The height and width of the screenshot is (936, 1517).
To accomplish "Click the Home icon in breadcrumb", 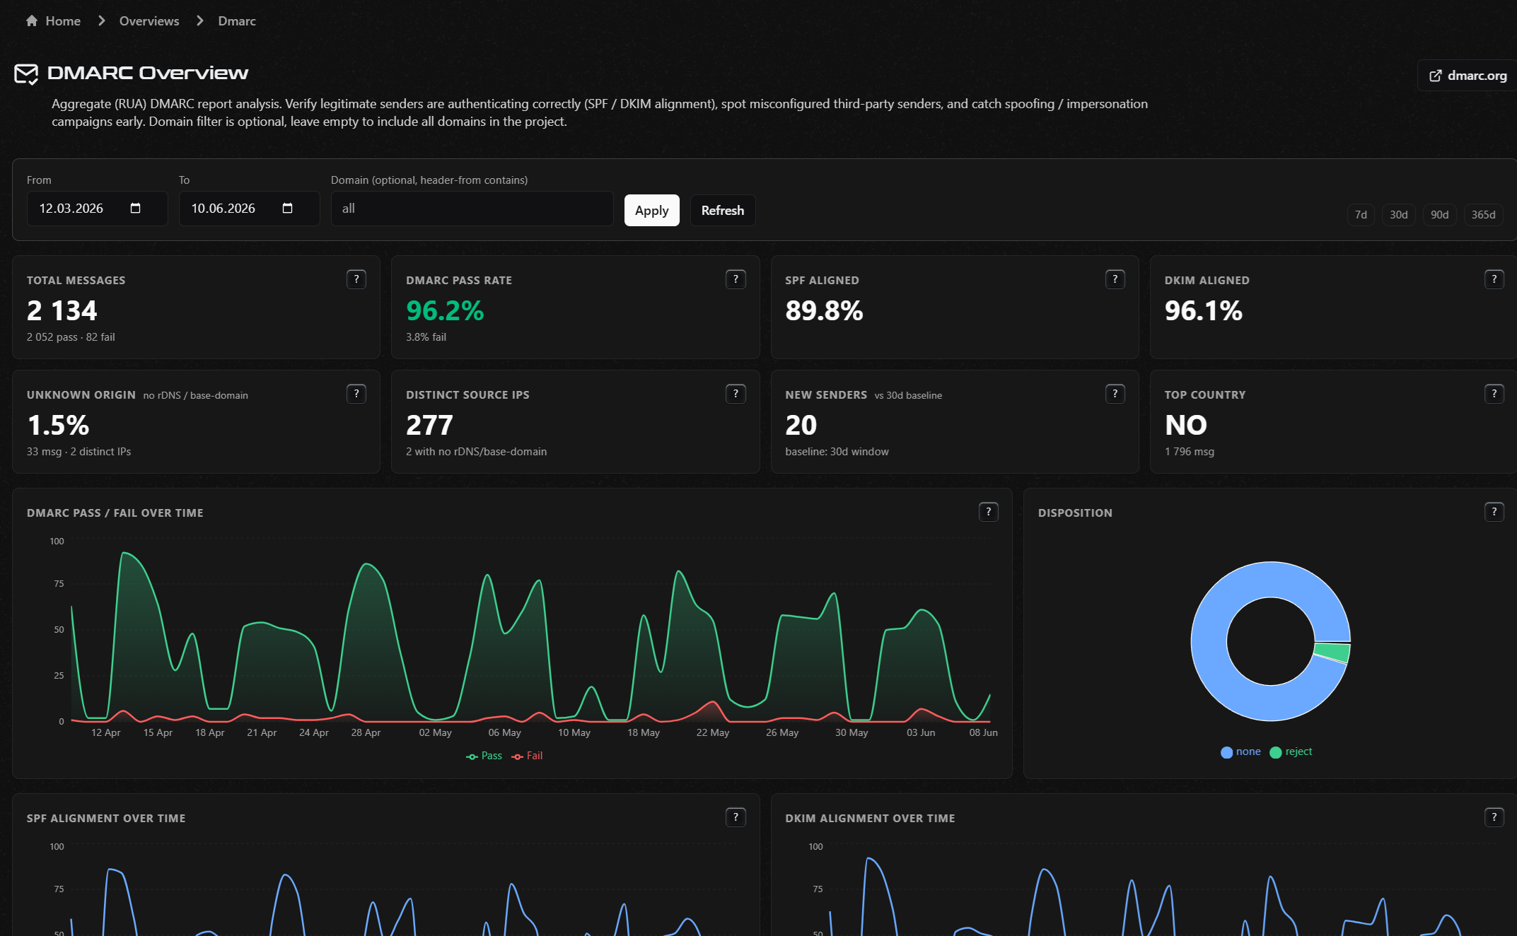I will pyautogui.click(x=32, y=21).
